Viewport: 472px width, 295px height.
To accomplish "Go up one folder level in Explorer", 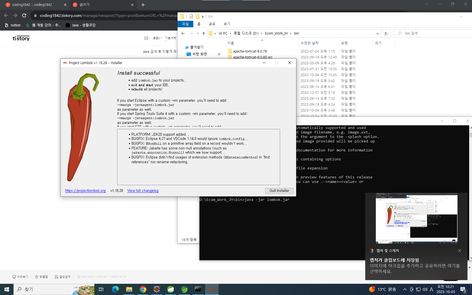I will [204, 33].
